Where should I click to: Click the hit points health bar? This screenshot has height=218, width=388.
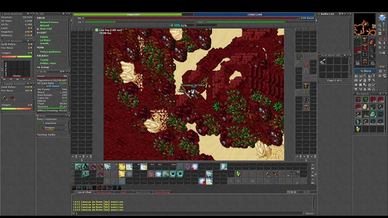(x=133, y=14)
